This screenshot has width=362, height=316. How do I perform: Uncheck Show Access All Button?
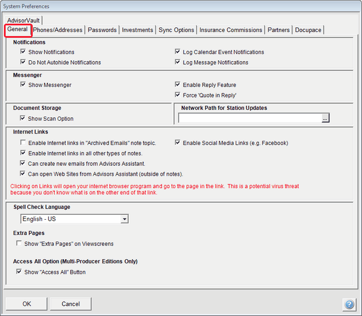pos(20,272)
